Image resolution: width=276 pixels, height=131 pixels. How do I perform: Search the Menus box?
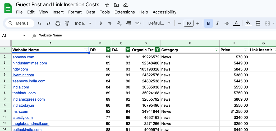point(20,24)
